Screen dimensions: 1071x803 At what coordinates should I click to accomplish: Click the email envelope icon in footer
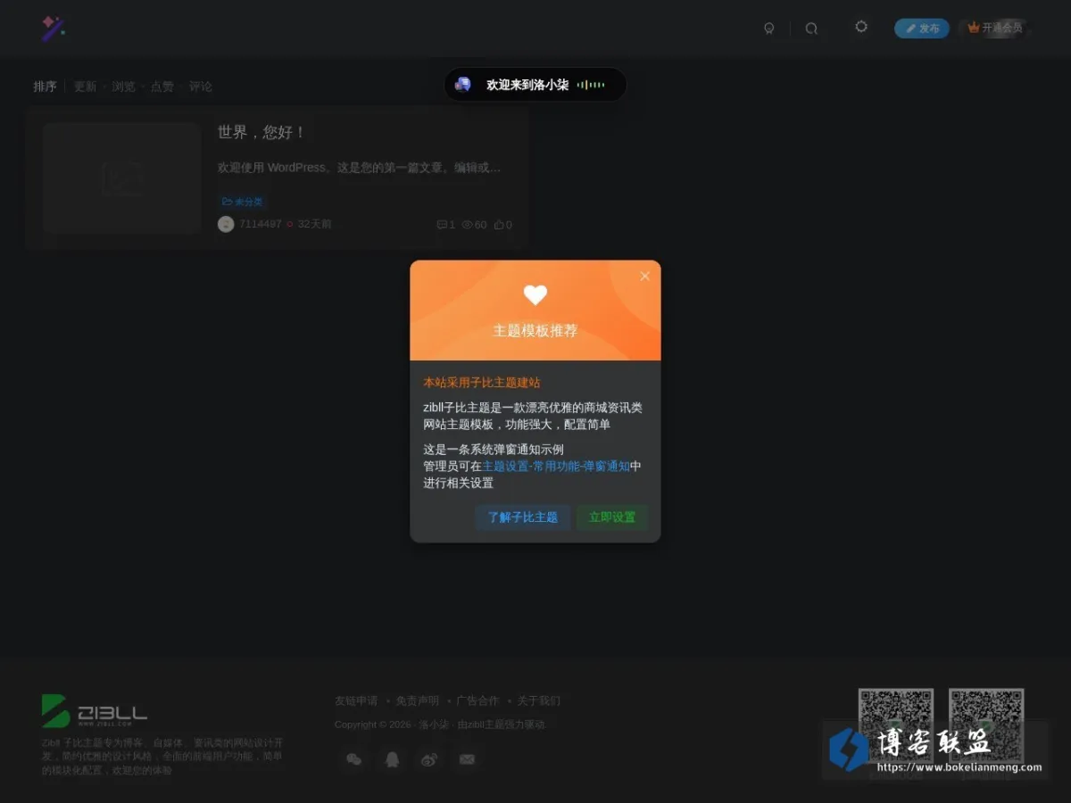tap(467, 759)
